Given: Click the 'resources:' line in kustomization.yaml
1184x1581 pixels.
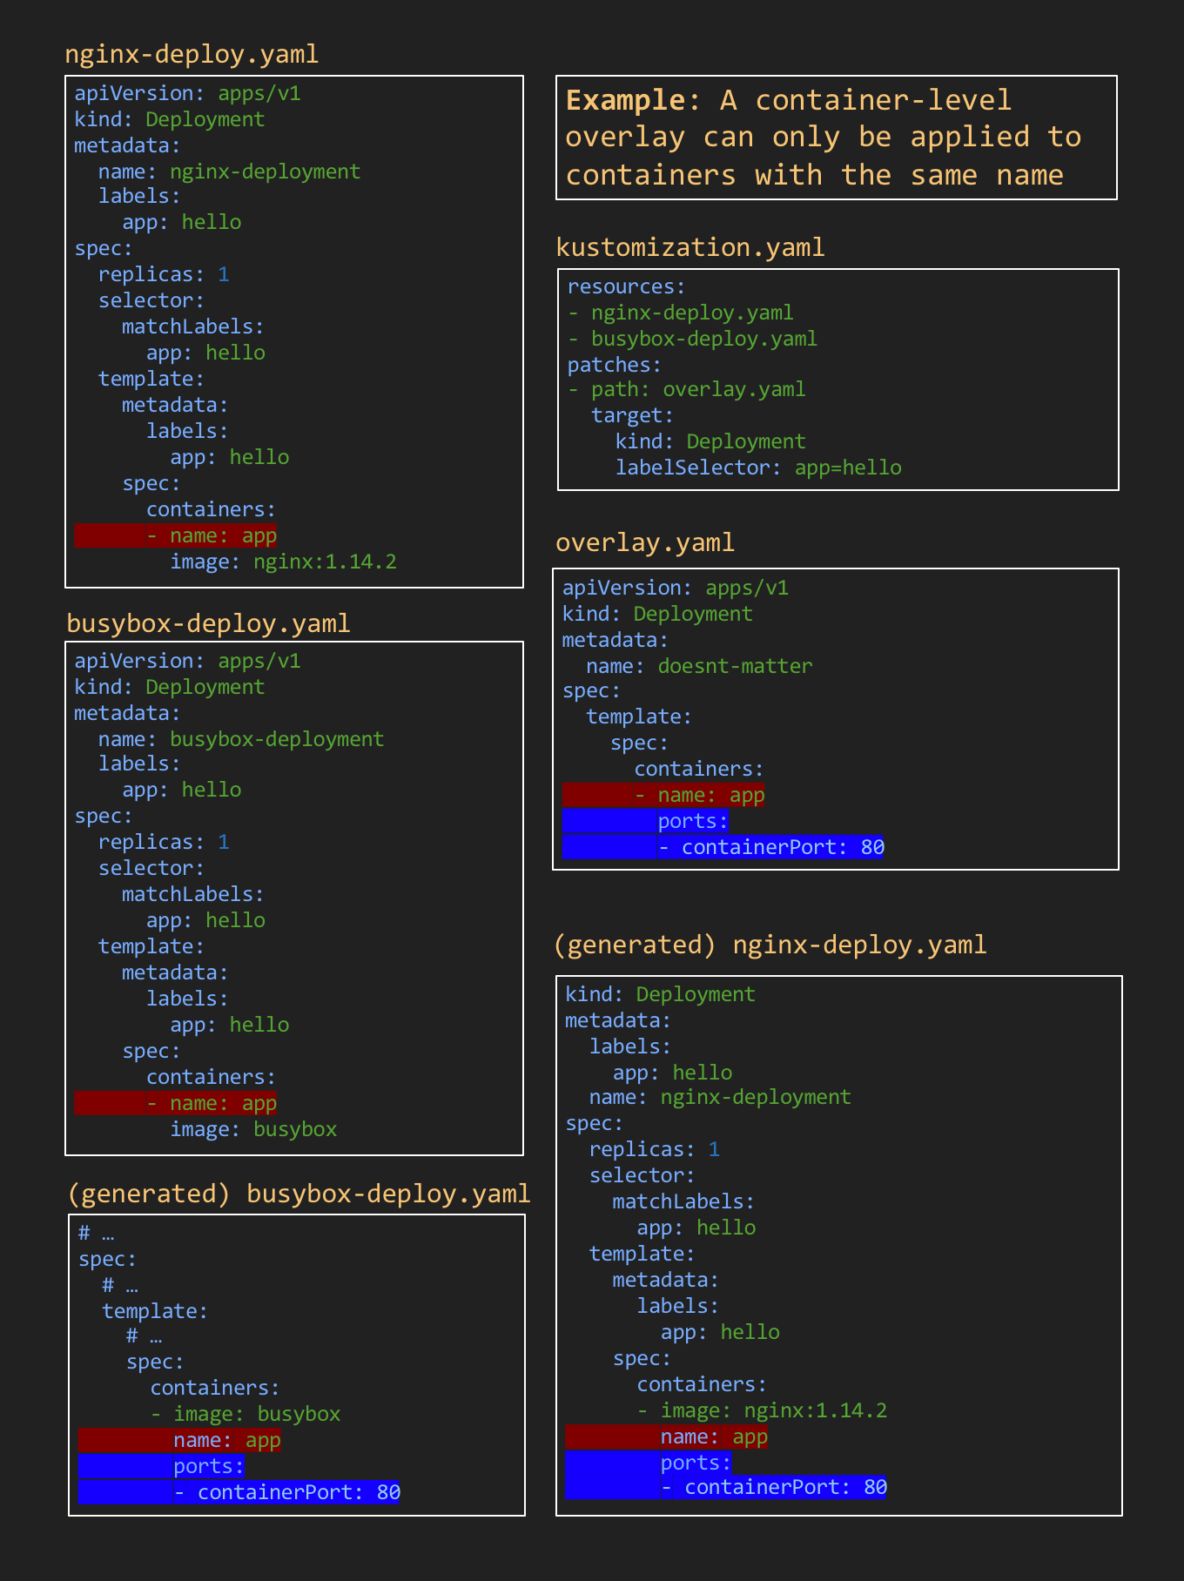Looking at the screenshot, I should [x=627, y=286].
